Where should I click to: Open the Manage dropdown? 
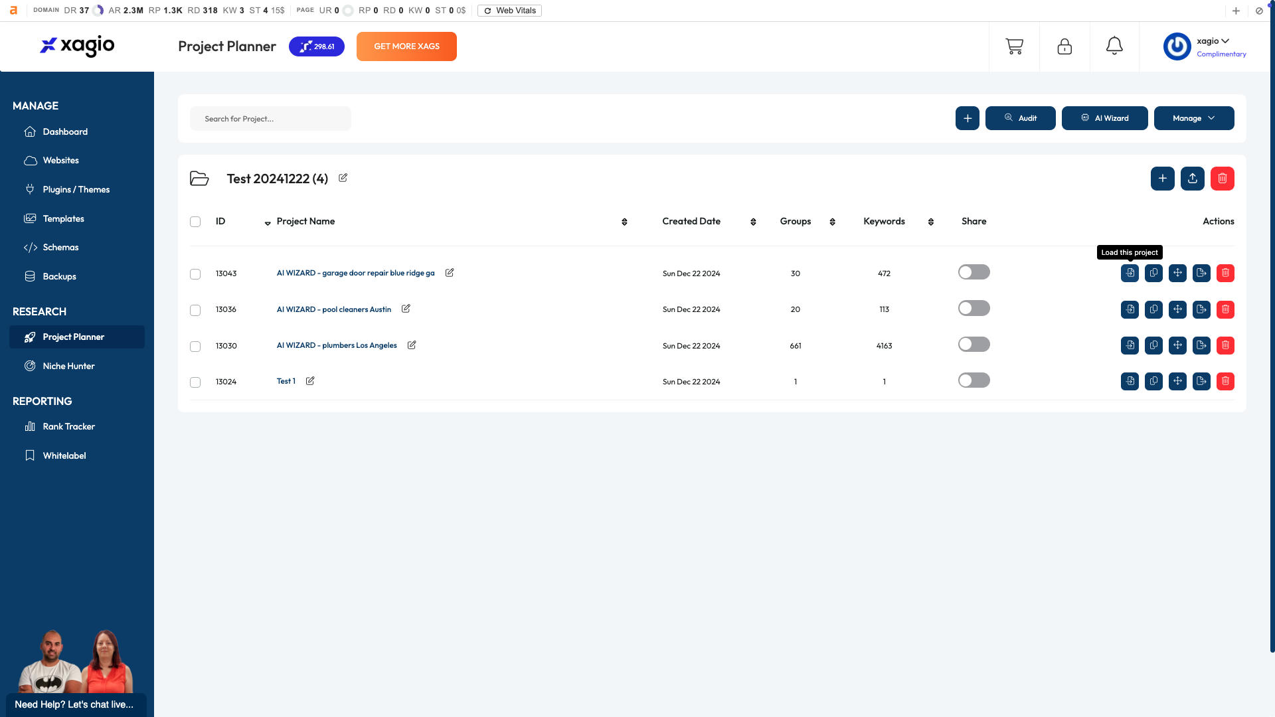pyautogui.click(x=1193, y=118)
